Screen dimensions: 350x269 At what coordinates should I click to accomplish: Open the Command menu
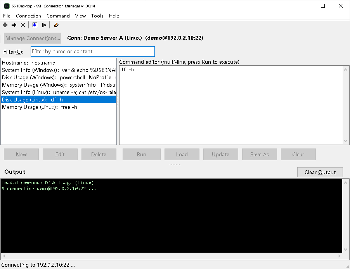coord(58,16)
